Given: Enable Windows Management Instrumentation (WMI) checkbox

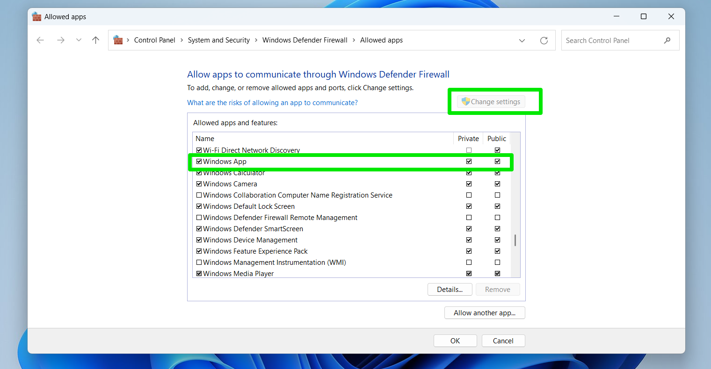Looking at the screenshot, I should [199, 263].
